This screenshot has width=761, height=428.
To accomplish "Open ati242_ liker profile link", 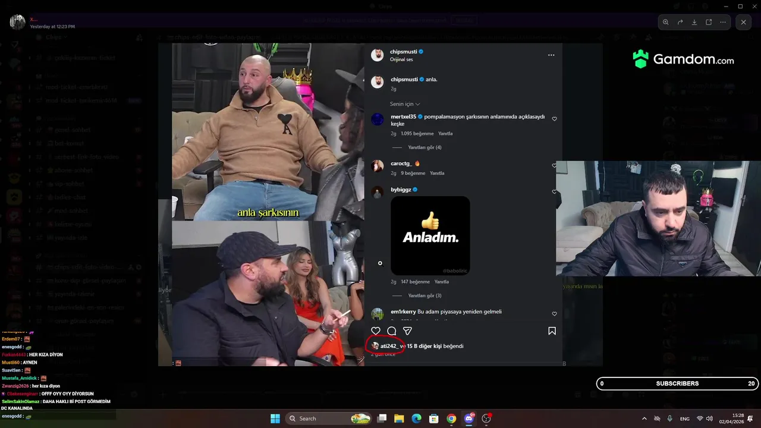I will point(388,346).
